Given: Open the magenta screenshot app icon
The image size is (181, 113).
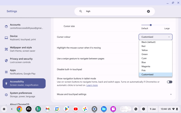Looking at the screenshot, I should coord(113,109).
